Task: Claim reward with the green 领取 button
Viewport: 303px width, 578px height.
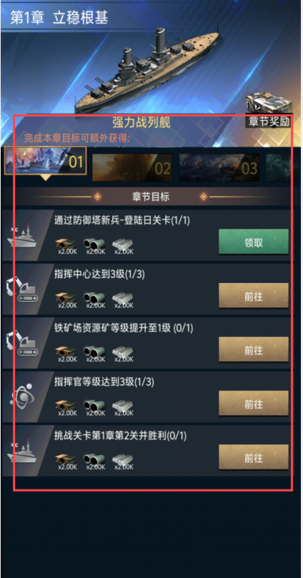Action: [254, 241]
